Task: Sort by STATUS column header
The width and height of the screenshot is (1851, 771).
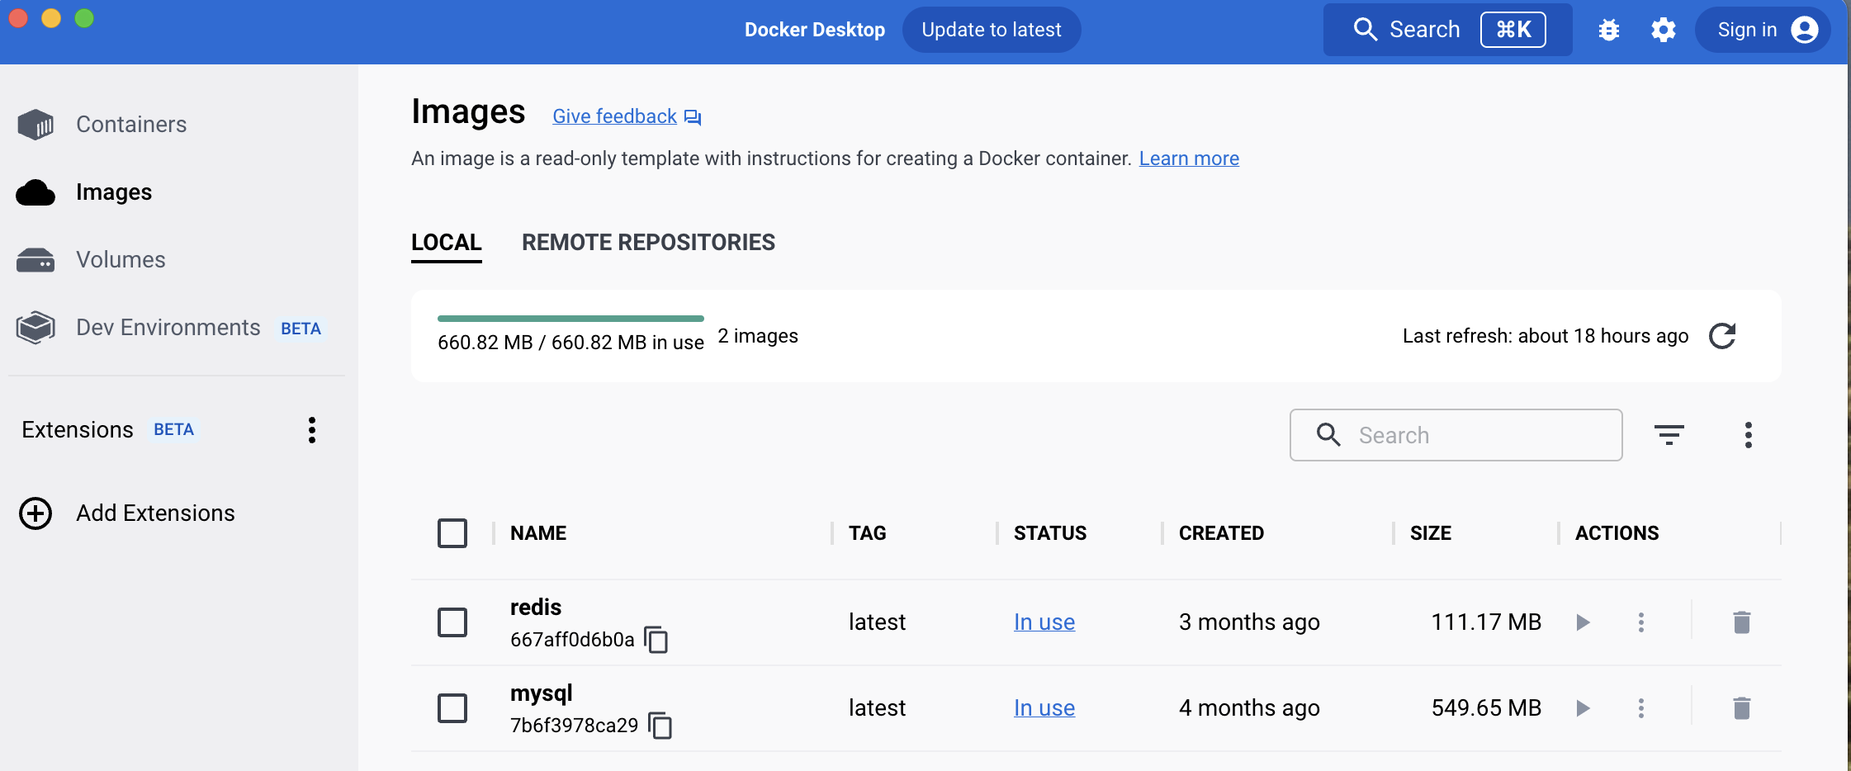Action: click(x=1050, y=533)
